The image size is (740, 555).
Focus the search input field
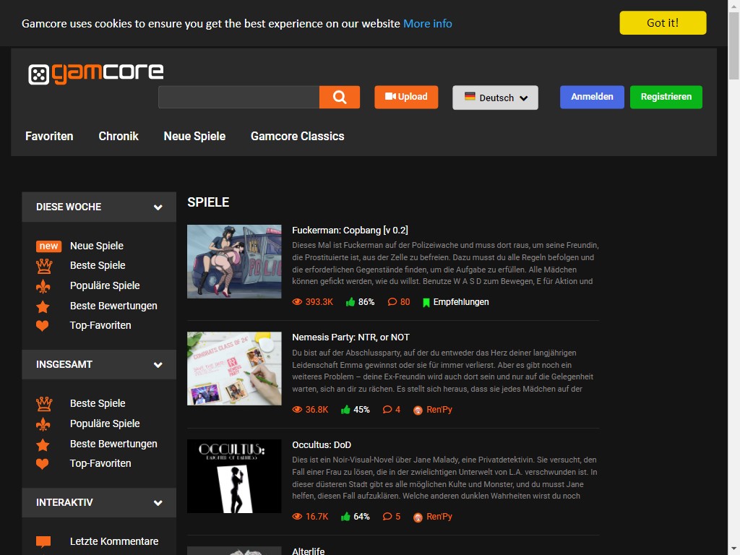238,98
